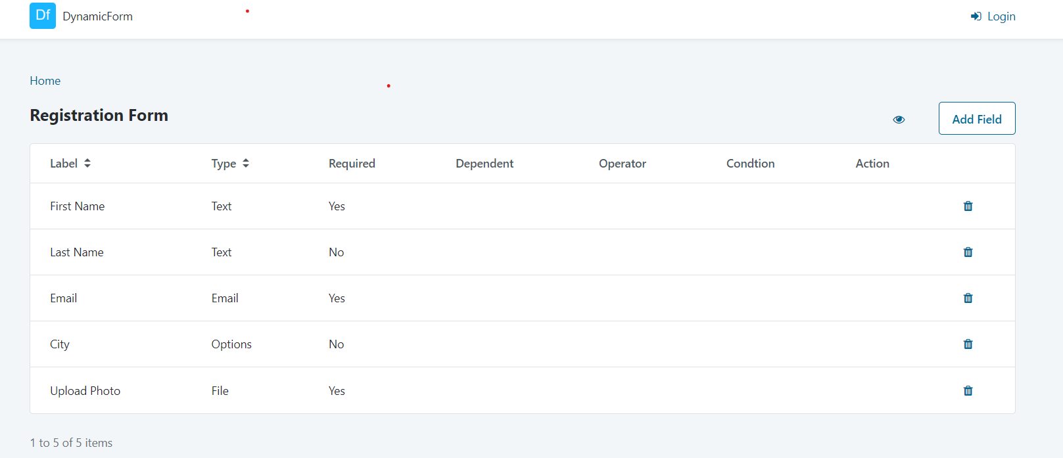Click the Df DynamicForm logo icon

(43, 16)
